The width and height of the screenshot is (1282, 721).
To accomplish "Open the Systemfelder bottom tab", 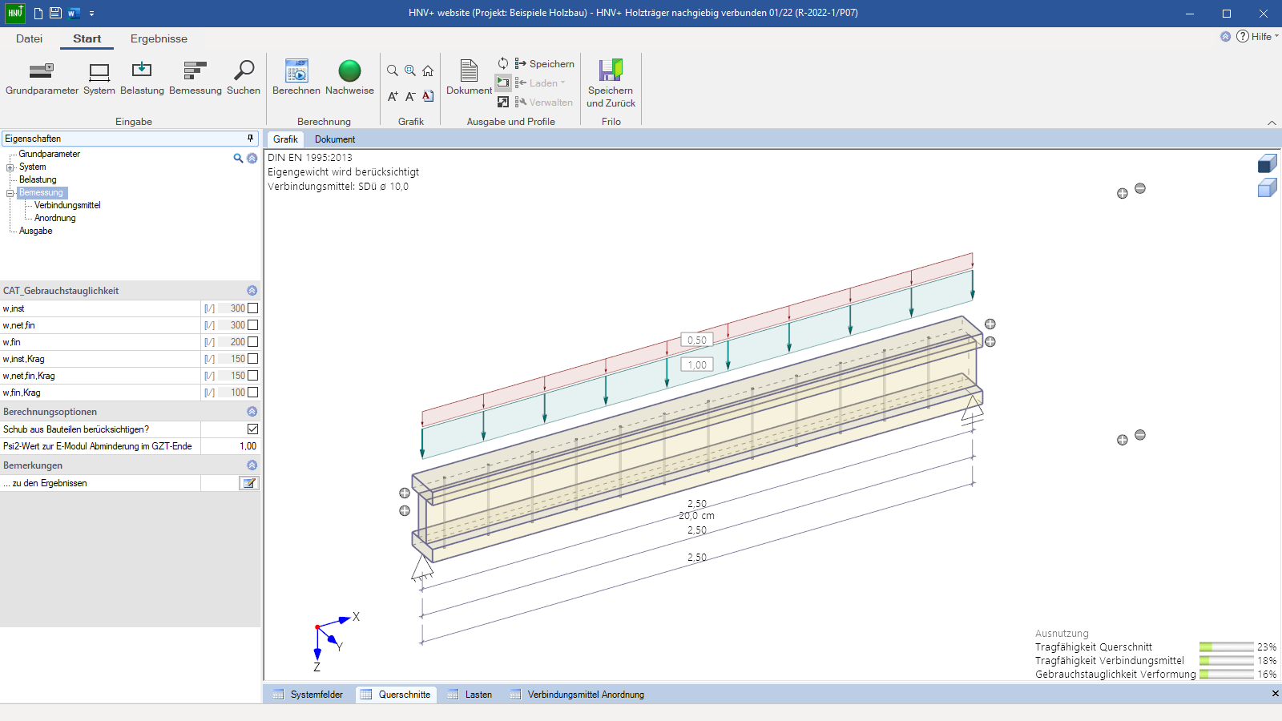I will pos(308,695).
